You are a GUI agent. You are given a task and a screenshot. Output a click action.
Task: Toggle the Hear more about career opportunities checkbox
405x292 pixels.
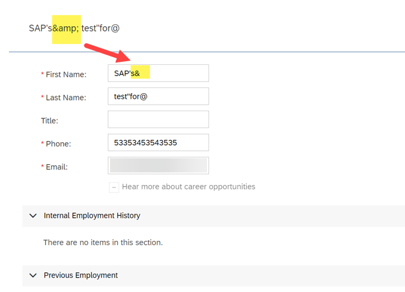[114, 187]
